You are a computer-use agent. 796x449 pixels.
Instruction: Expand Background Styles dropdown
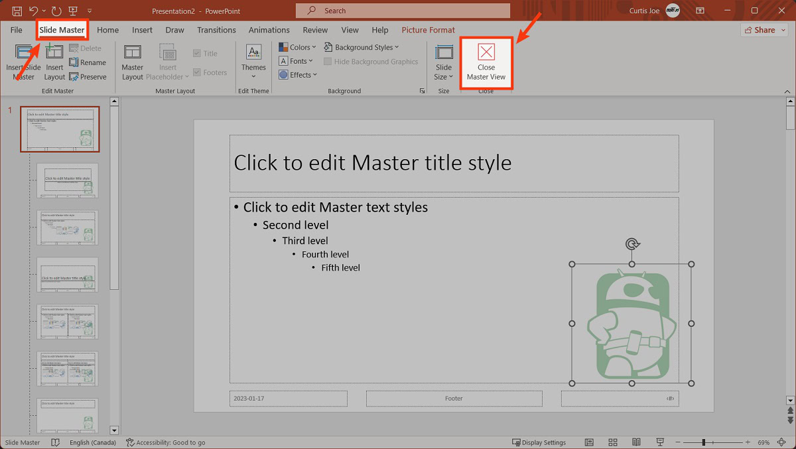pos(362,47)
